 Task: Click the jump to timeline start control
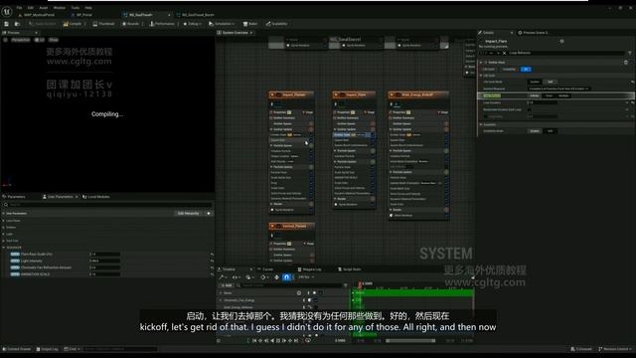[x=254, y=341]
